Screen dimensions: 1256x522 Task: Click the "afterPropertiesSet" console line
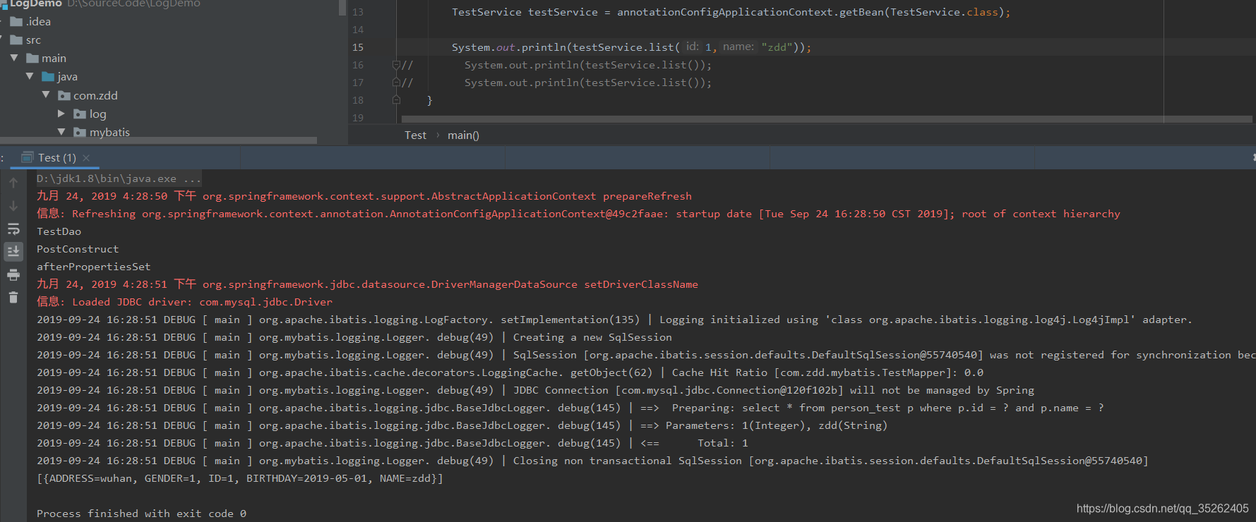pos(93,267)
